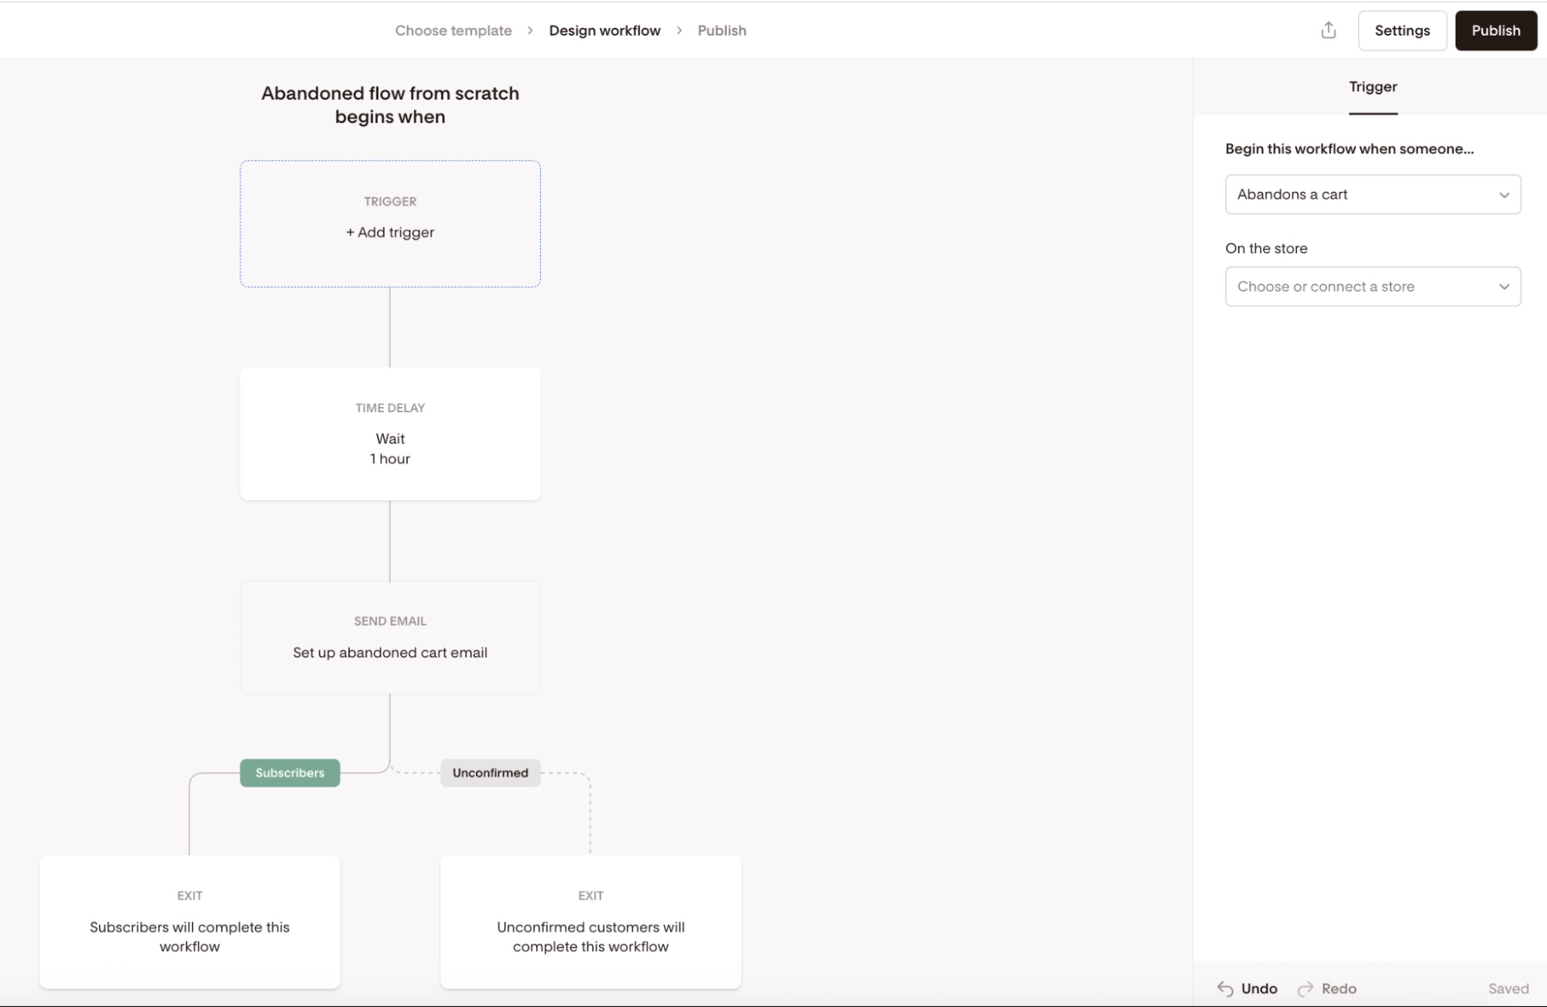
Task: Select the Subscribers Exit block
Action: pyautogui.click(x=190, y=921)
